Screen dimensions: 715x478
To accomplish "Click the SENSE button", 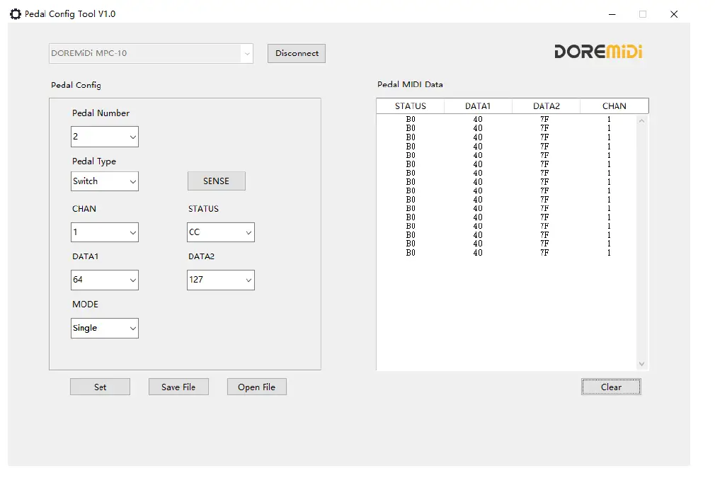I will 216,181.
